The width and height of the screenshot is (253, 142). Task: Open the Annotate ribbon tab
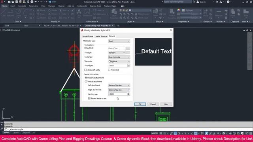pos(22,6)
